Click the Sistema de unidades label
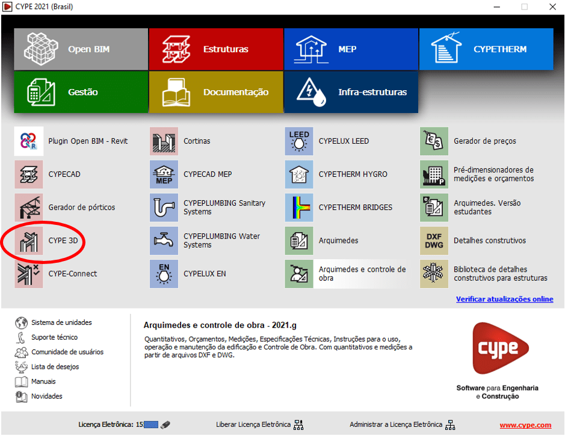The height and width of the screenshot is (436, 565). (x=61, y=322)
